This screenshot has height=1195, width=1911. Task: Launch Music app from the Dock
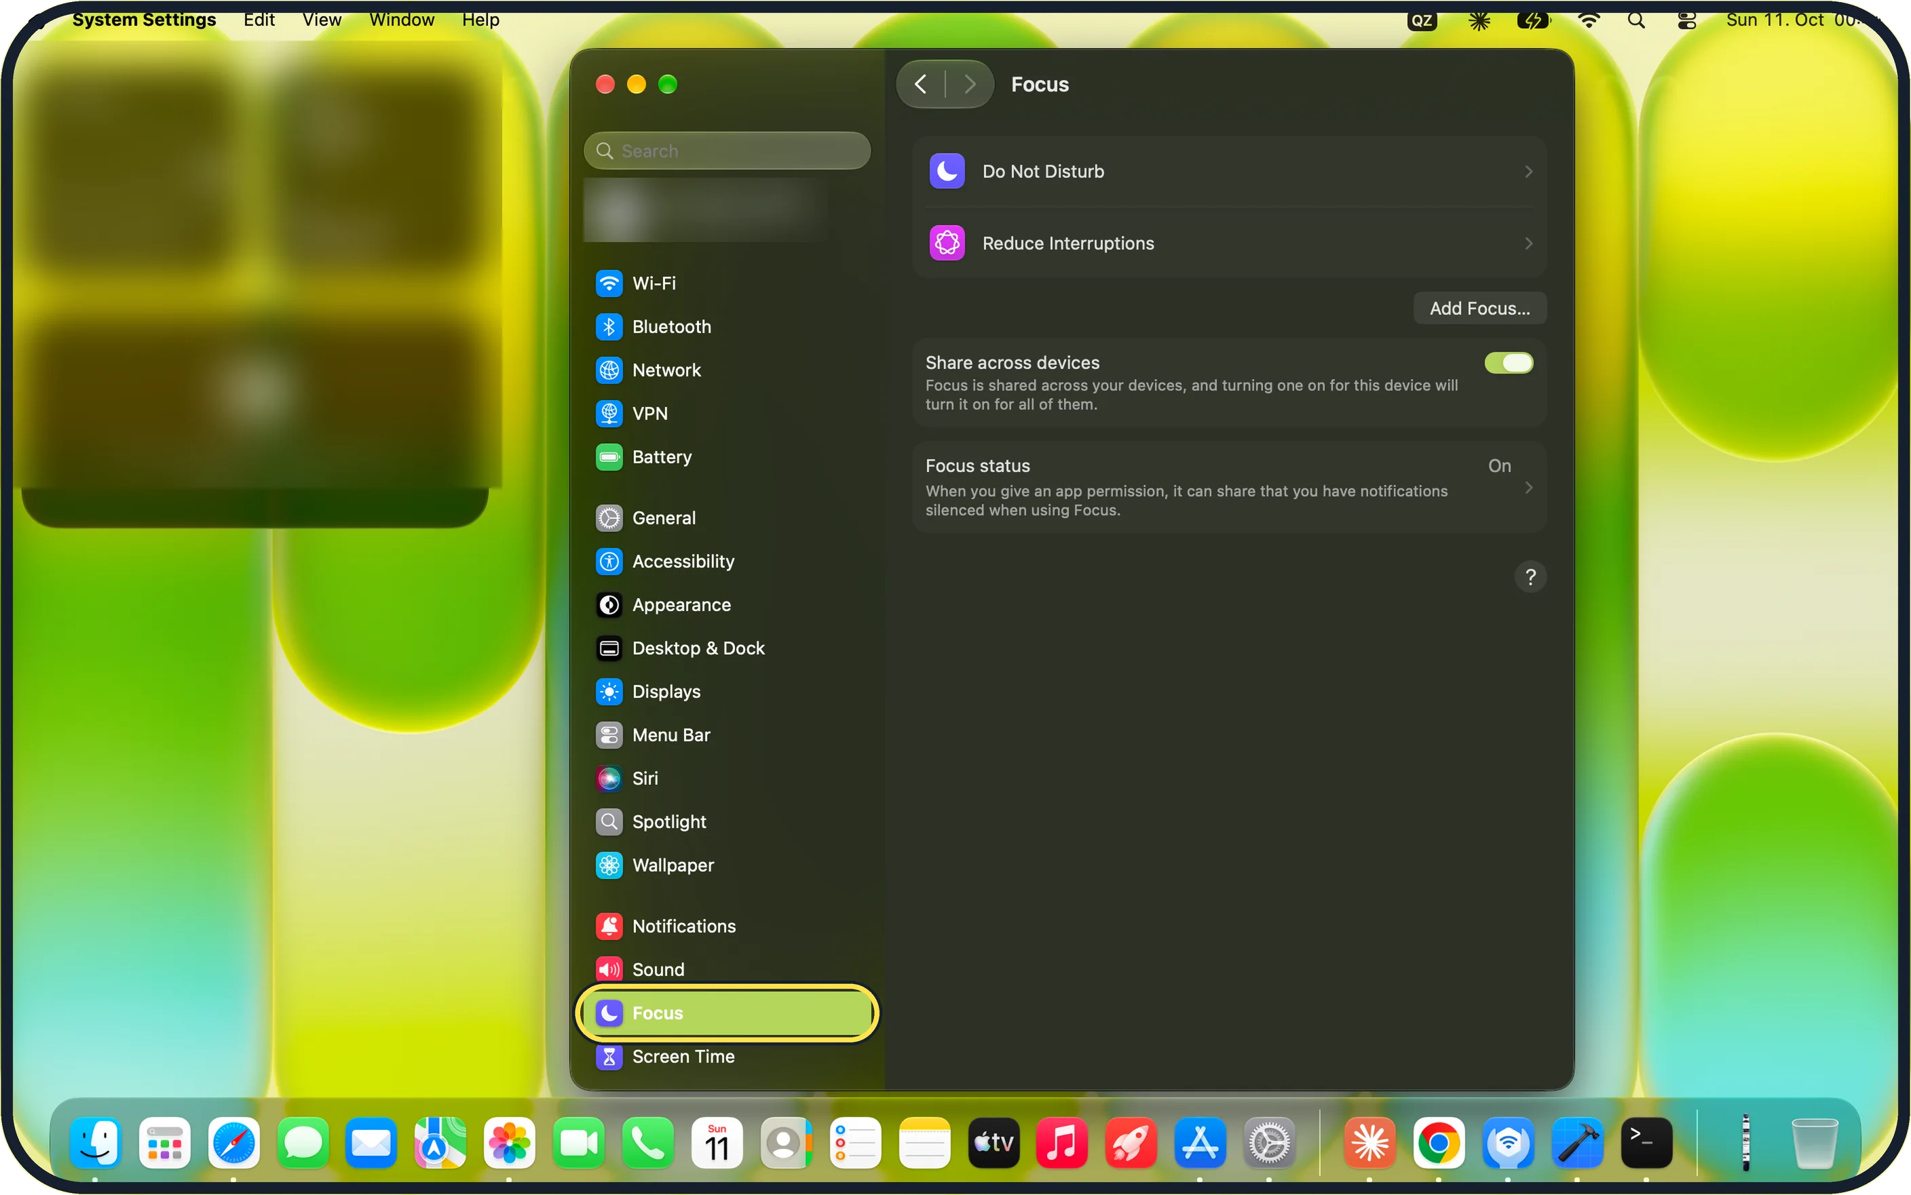[1061, 1142]
